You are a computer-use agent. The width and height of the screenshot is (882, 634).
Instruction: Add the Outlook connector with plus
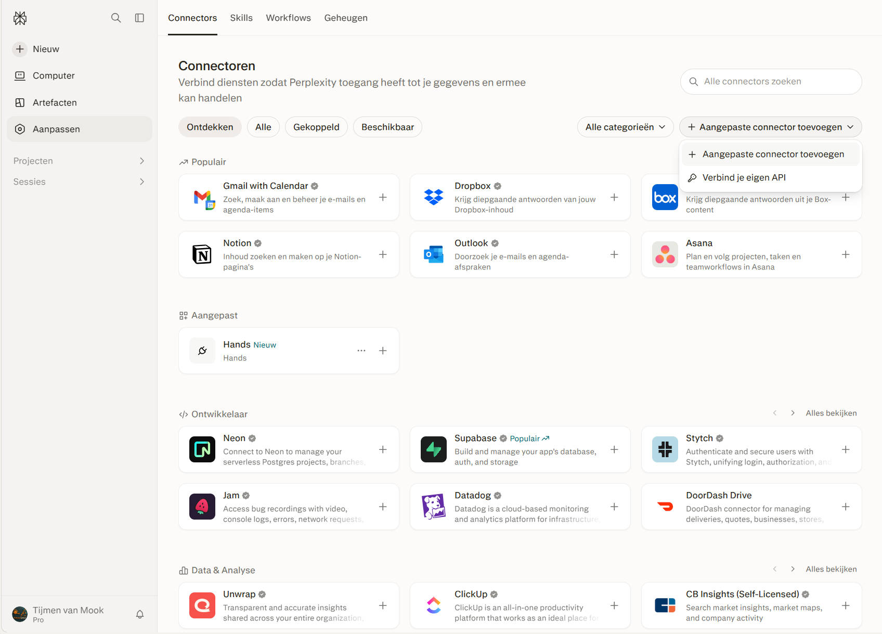pyautogui.click(x=614, y=254)
